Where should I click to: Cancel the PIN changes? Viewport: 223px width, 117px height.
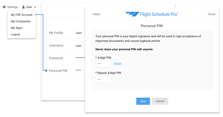160,101
